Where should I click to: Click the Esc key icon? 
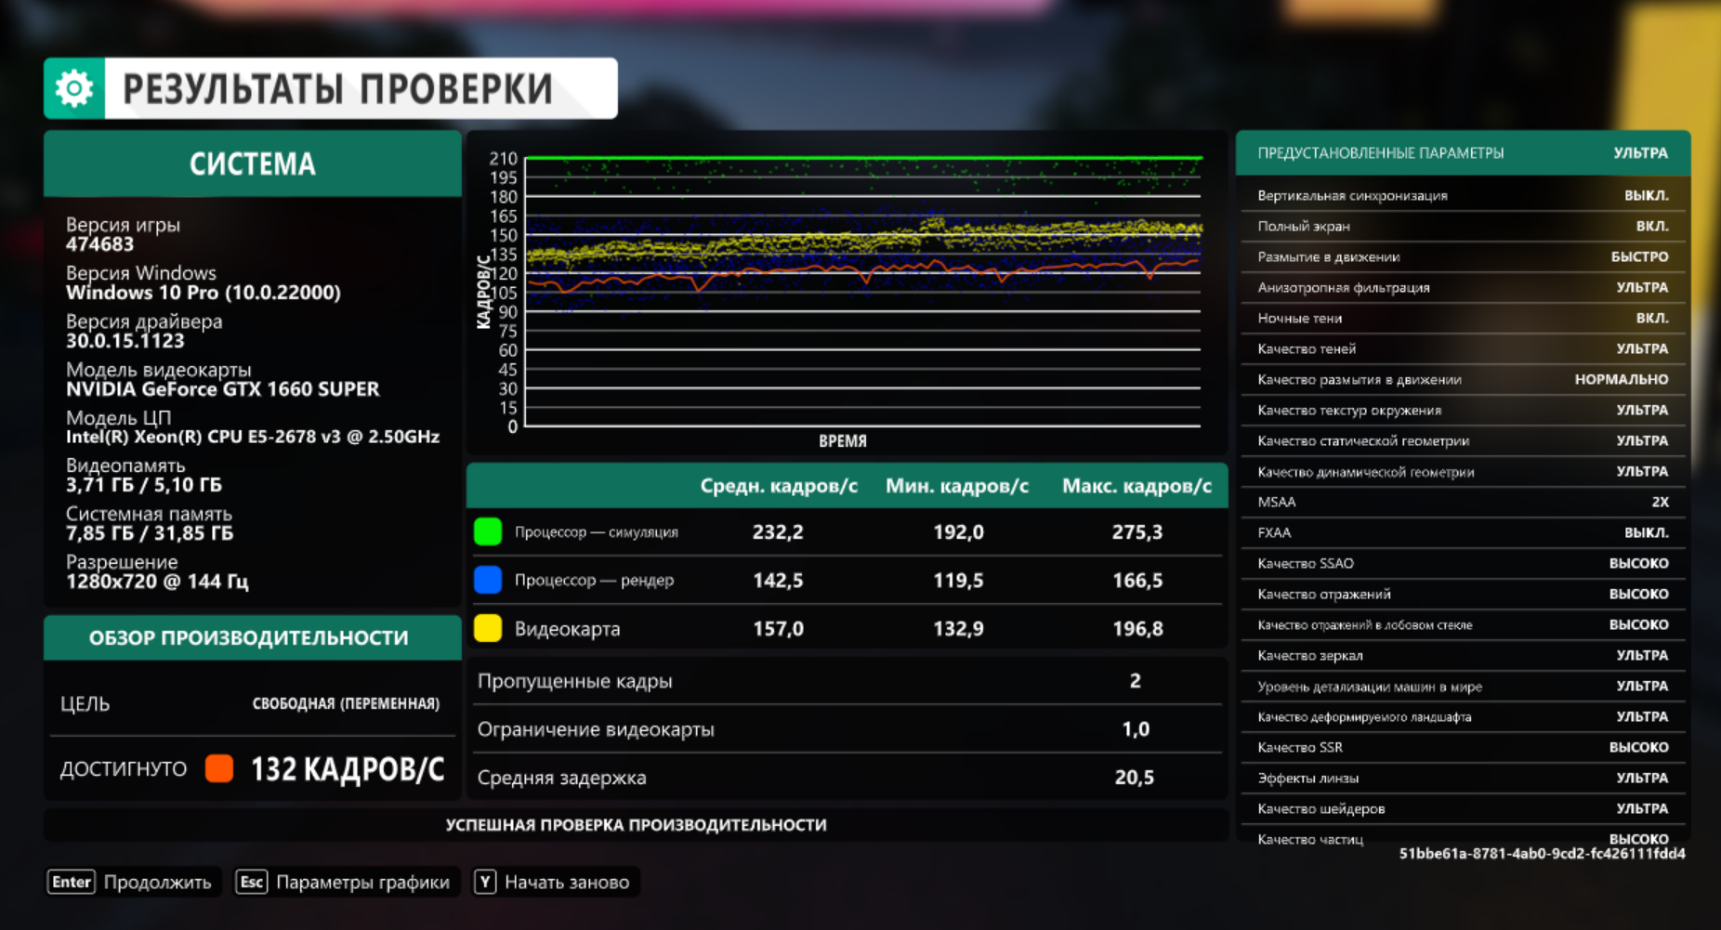pyautogui.click(x=252, y=882)
